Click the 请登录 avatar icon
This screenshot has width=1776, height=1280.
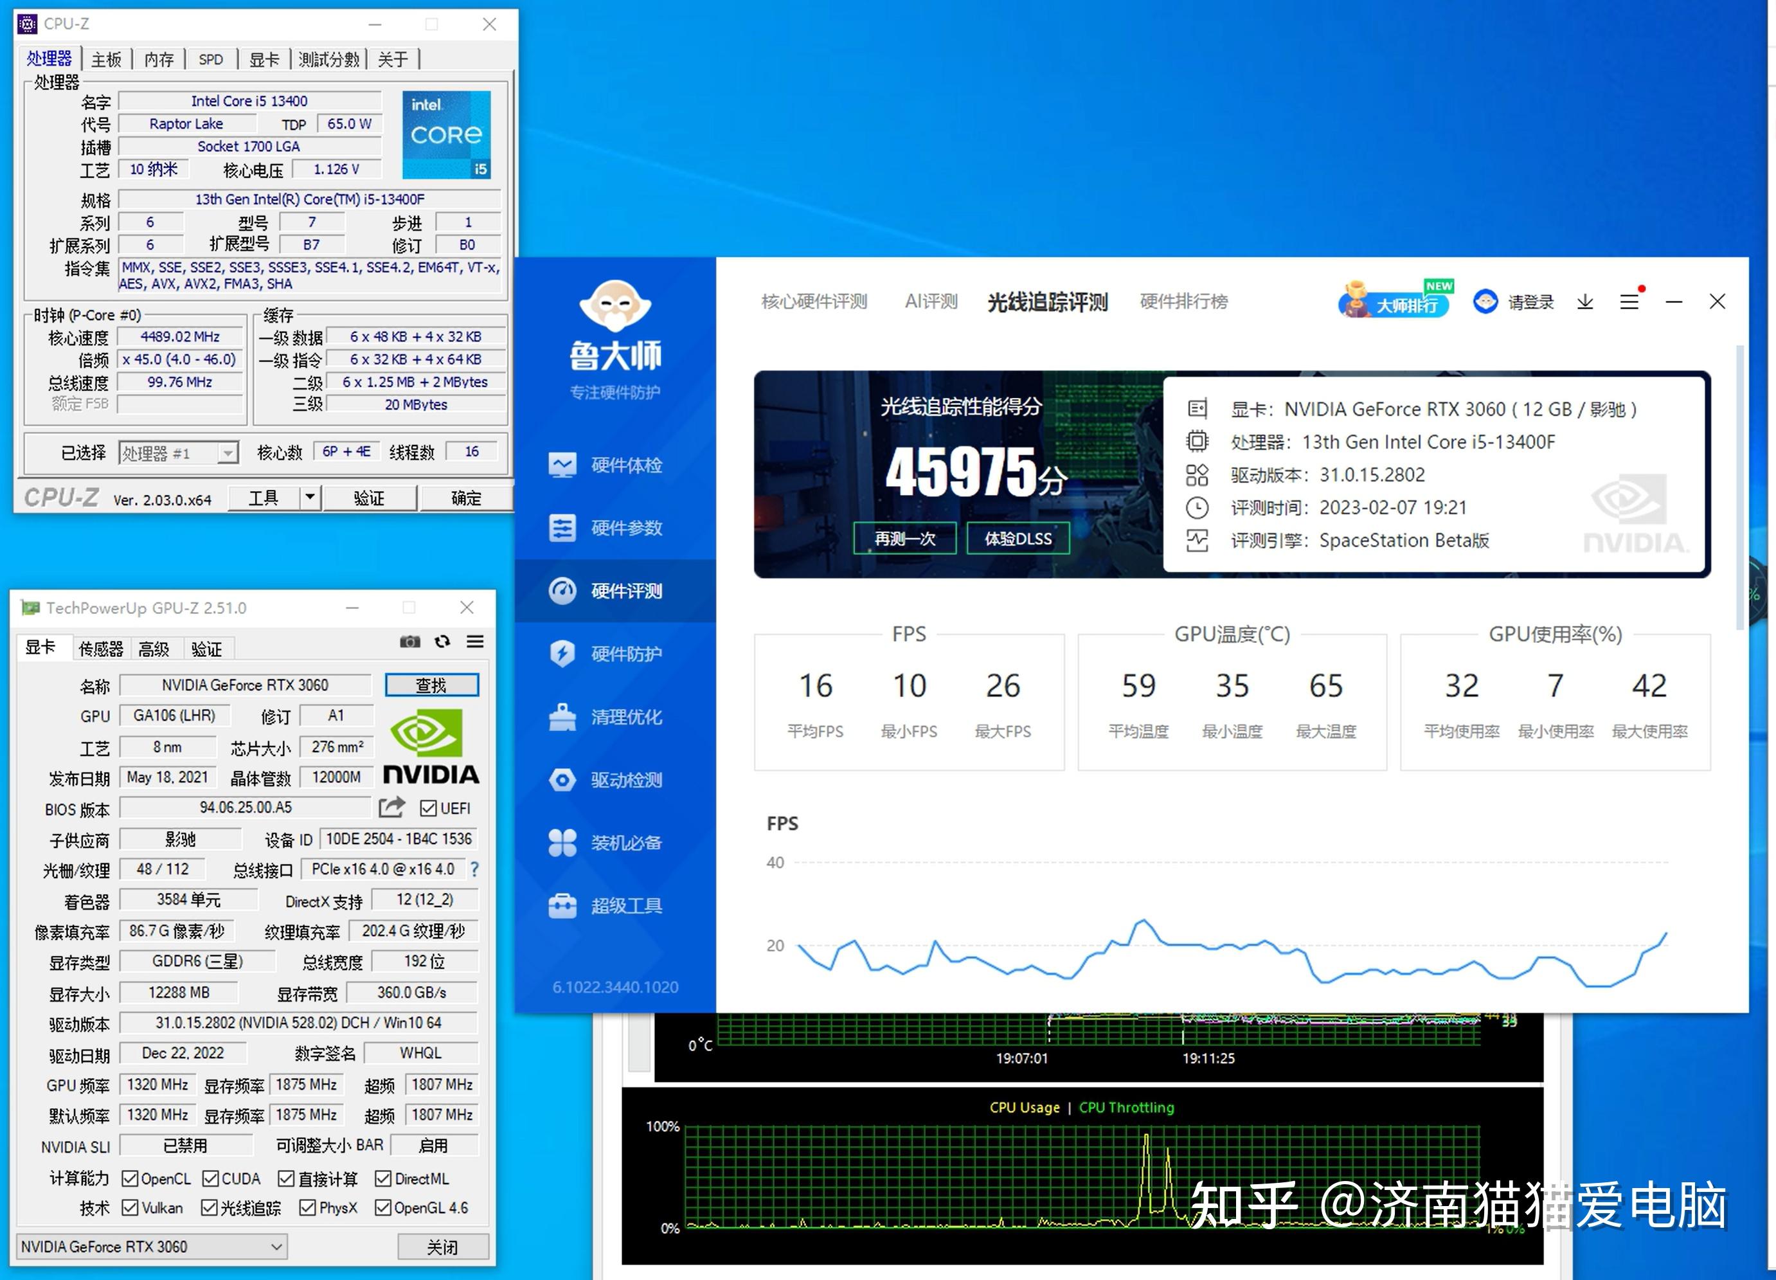click(1485, 302)
